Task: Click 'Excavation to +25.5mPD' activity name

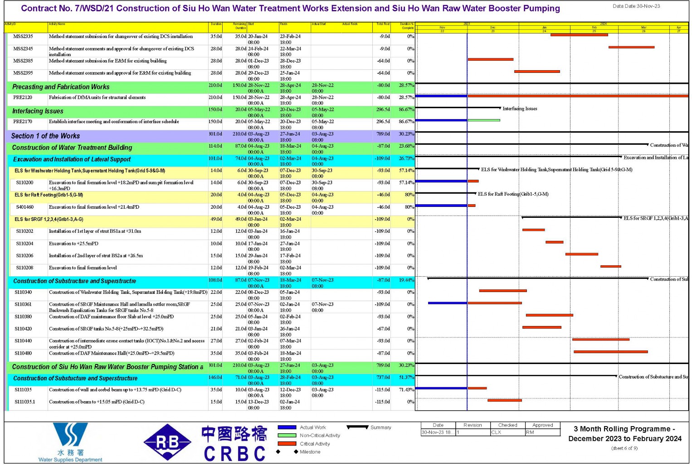Action: point(73,244)
